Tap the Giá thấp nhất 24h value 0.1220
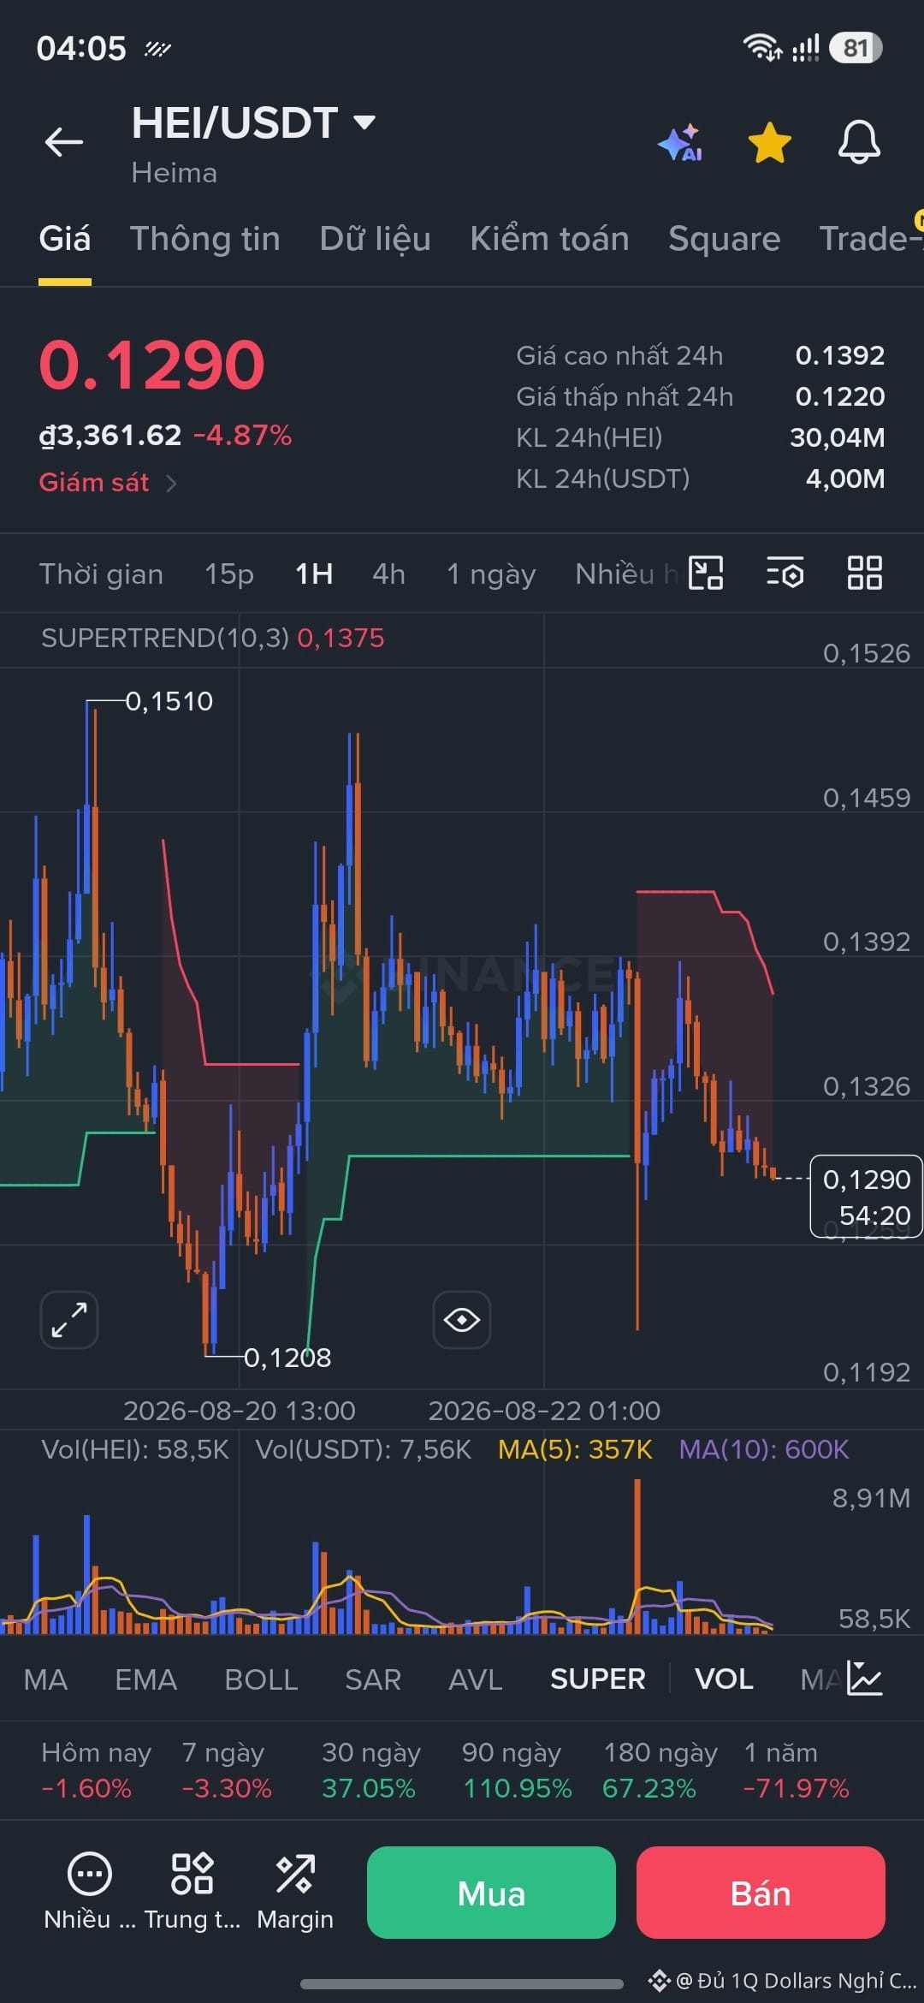Image resolution: width=924 pixels, height=2003 pixels. [x=840, y=396]
